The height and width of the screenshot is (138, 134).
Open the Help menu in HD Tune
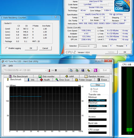[11, 66]
